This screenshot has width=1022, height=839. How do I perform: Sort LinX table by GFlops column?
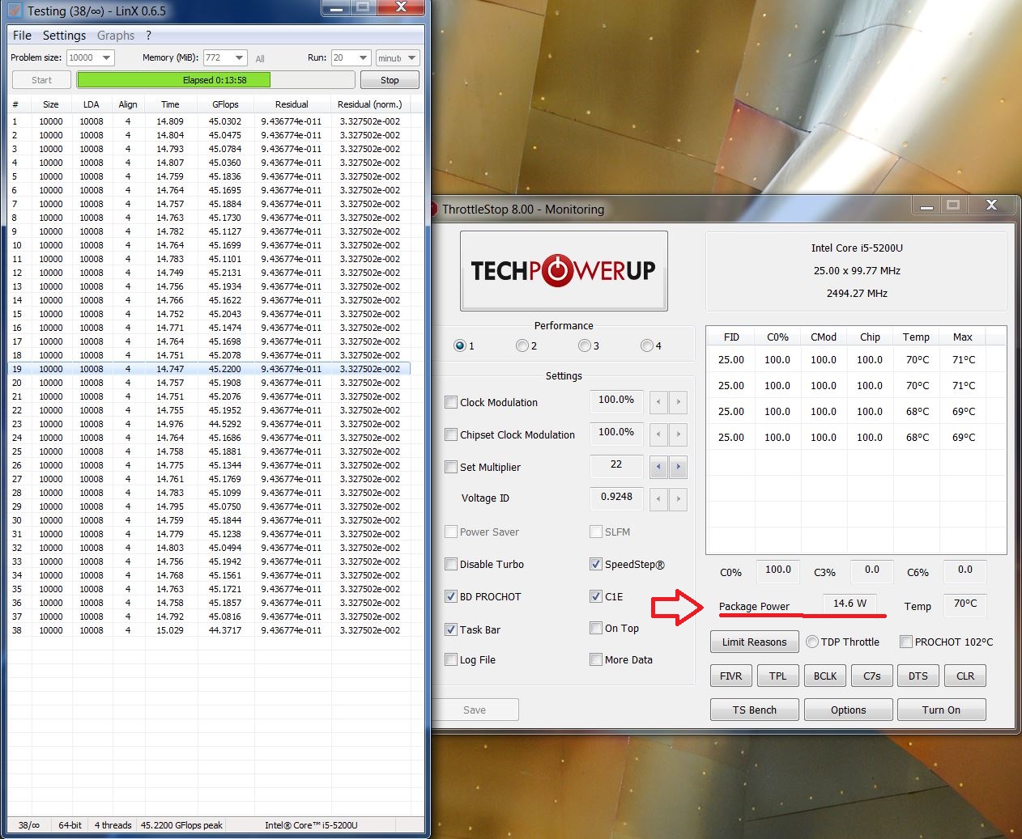click(x=225, y=104)
